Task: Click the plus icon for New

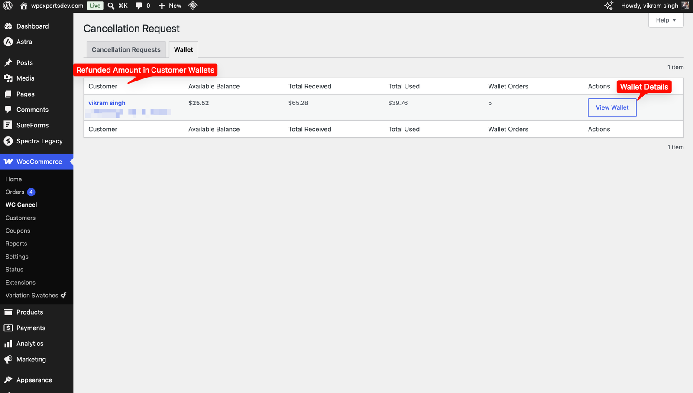Action: point(162,6)
